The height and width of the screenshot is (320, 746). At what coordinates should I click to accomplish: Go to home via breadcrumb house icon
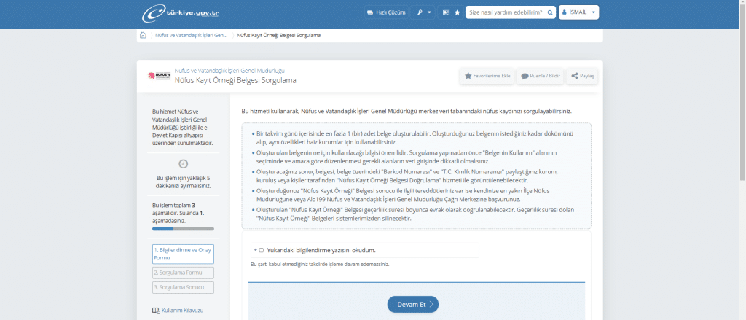click(143, 35)
